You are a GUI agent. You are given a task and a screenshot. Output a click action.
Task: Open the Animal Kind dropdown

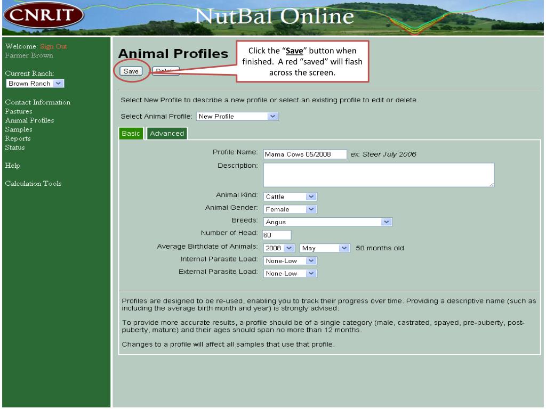click(290, 197)
